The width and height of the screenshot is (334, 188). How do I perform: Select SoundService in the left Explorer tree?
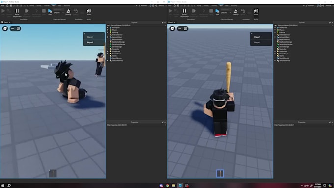(117, 58)
